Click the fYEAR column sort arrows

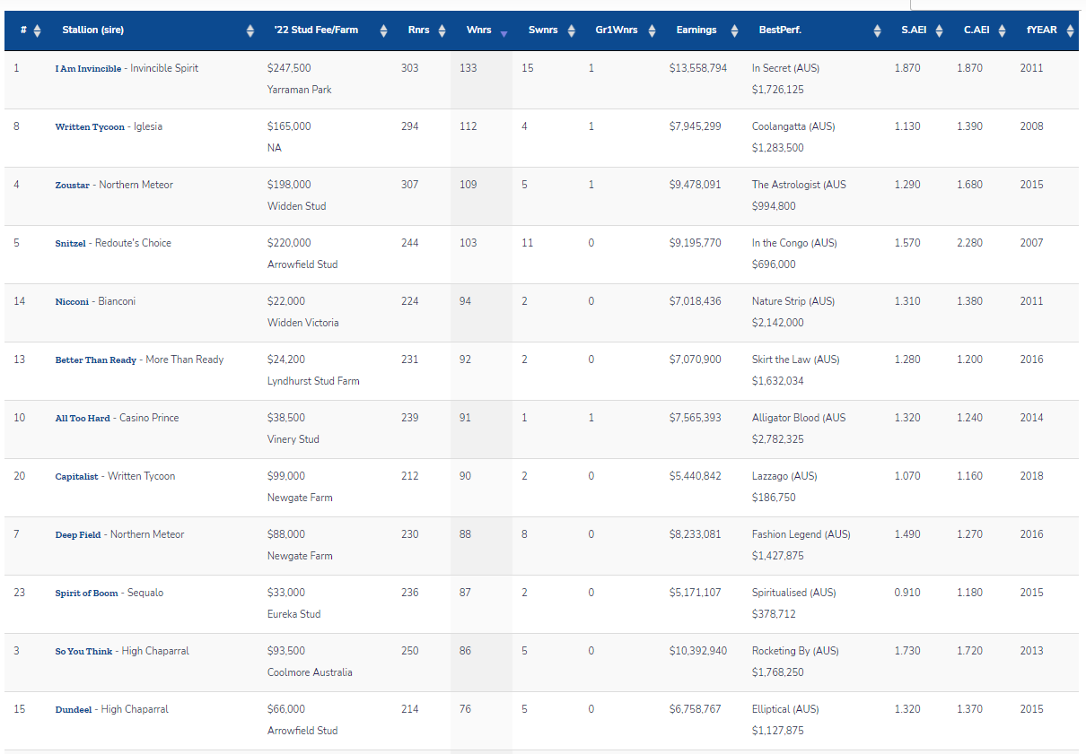(x=1070, y=31)
